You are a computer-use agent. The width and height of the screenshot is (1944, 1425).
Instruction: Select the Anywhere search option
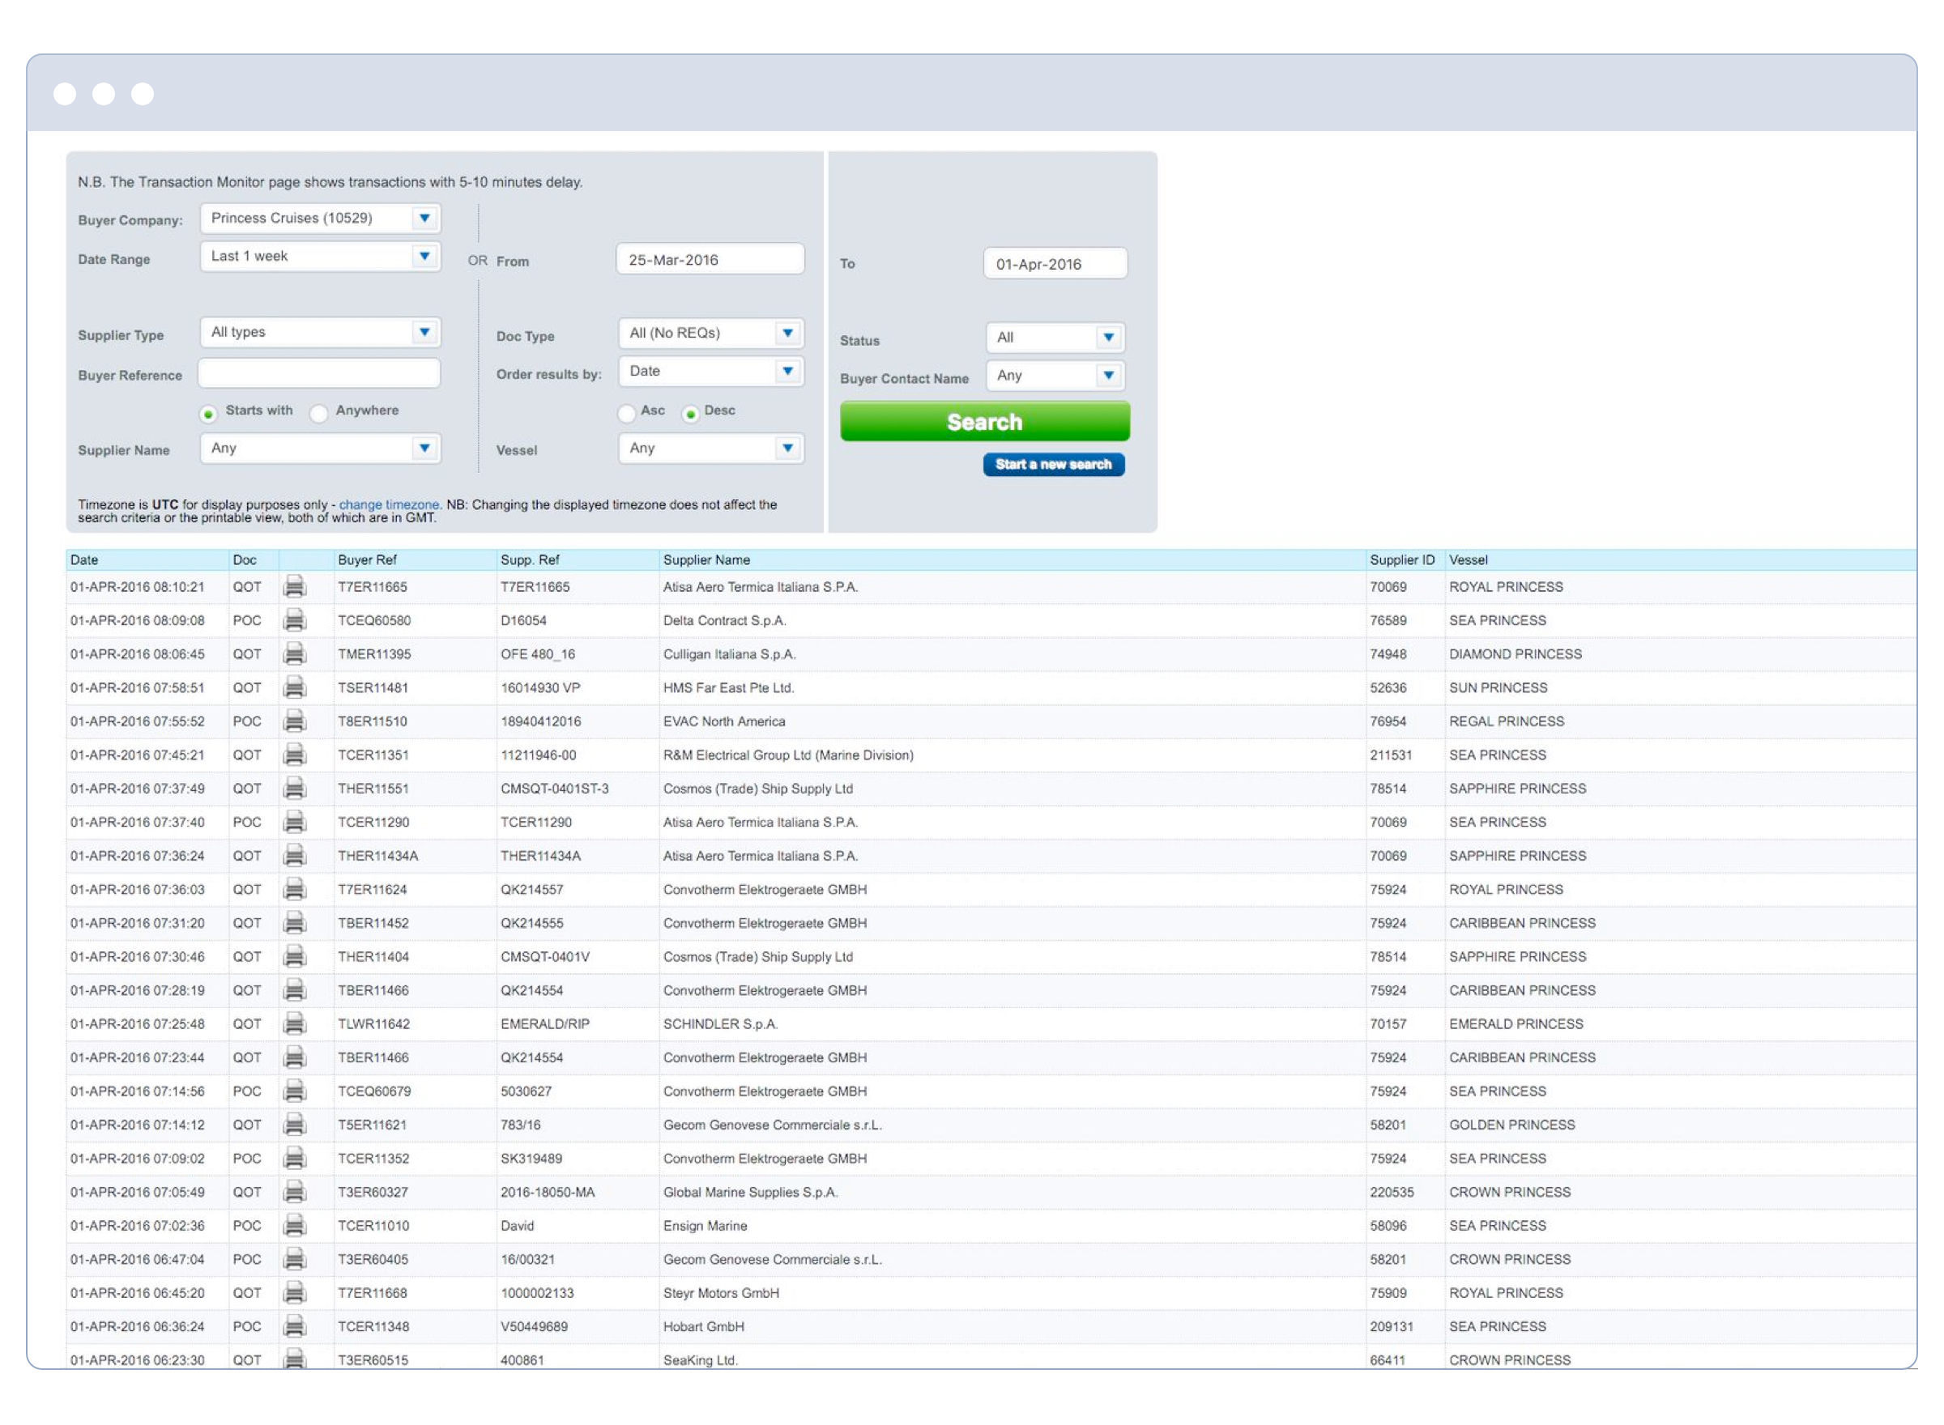(x=320, y=414)
